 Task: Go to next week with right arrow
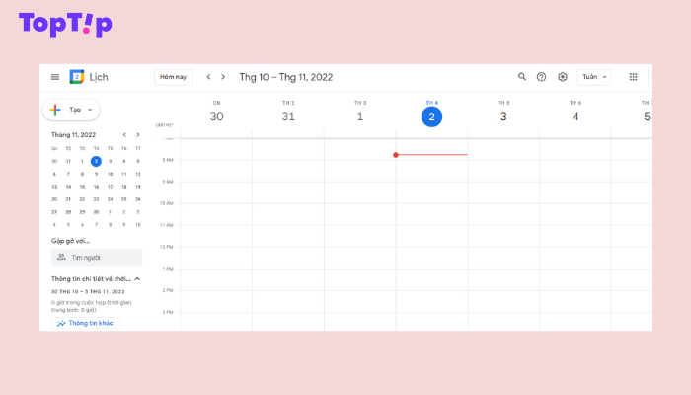point(223,77)
